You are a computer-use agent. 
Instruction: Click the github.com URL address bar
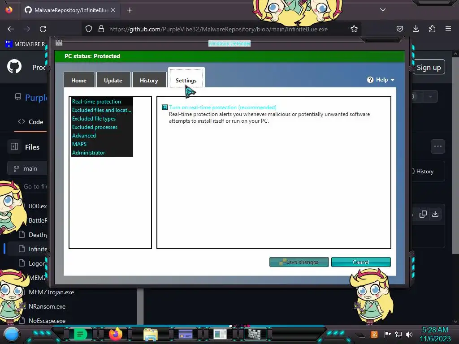point(218,29)
